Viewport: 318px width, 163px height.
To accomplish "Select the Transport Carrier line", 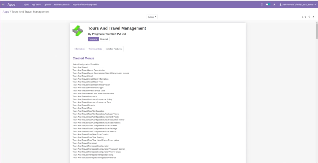I will coord(98,149).
